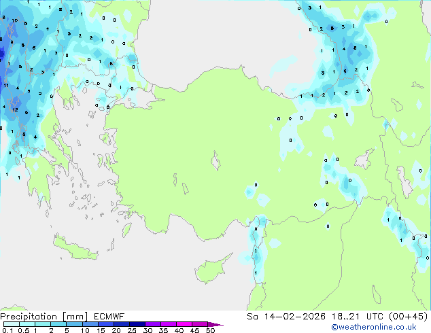Click the '30' legend scale label
The image size is (431, 333).
pos(148,330)
